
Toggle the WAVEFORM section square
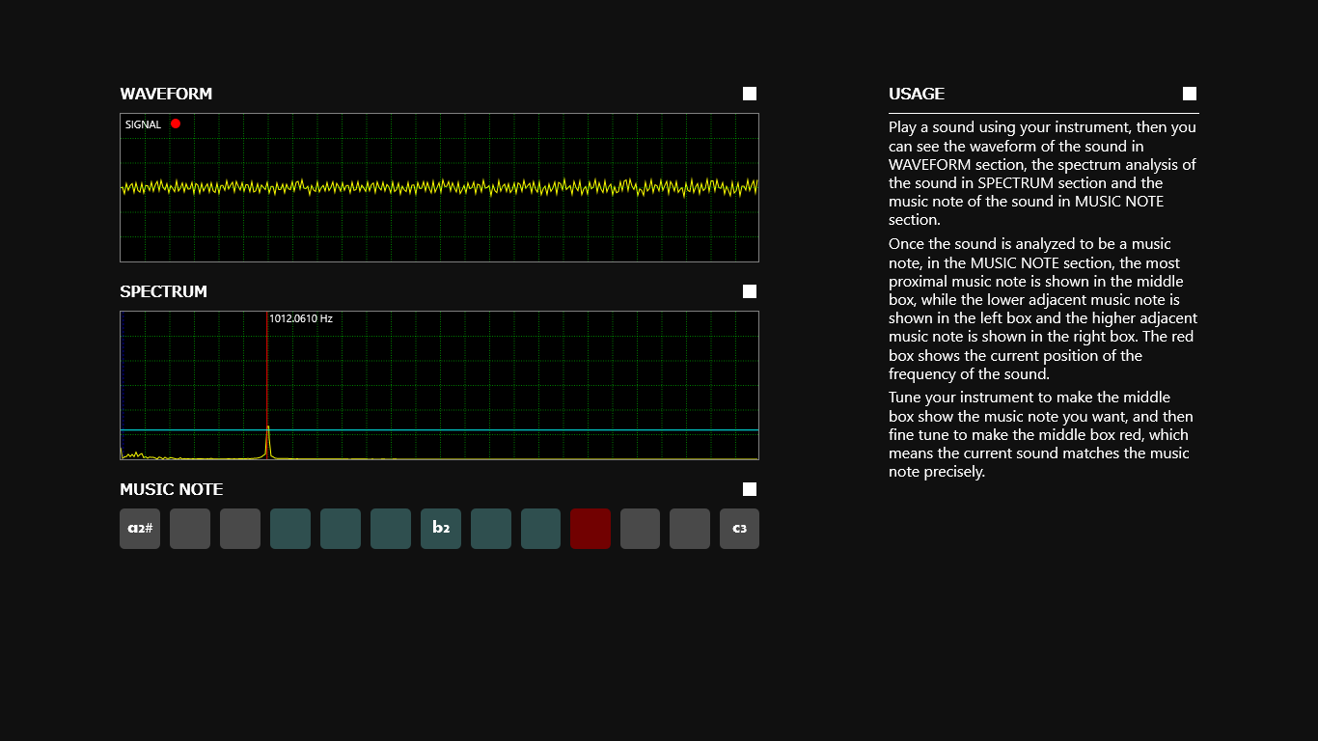click(x=750, y=93)
